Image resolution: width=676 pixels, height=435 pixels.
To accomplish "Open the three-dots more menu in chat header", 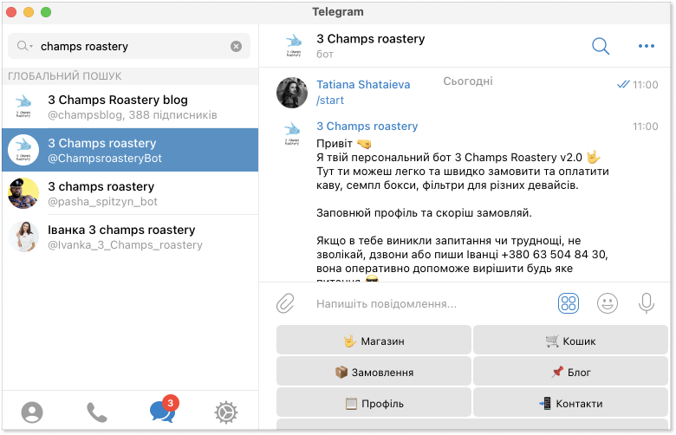I will tap(647, 46).
